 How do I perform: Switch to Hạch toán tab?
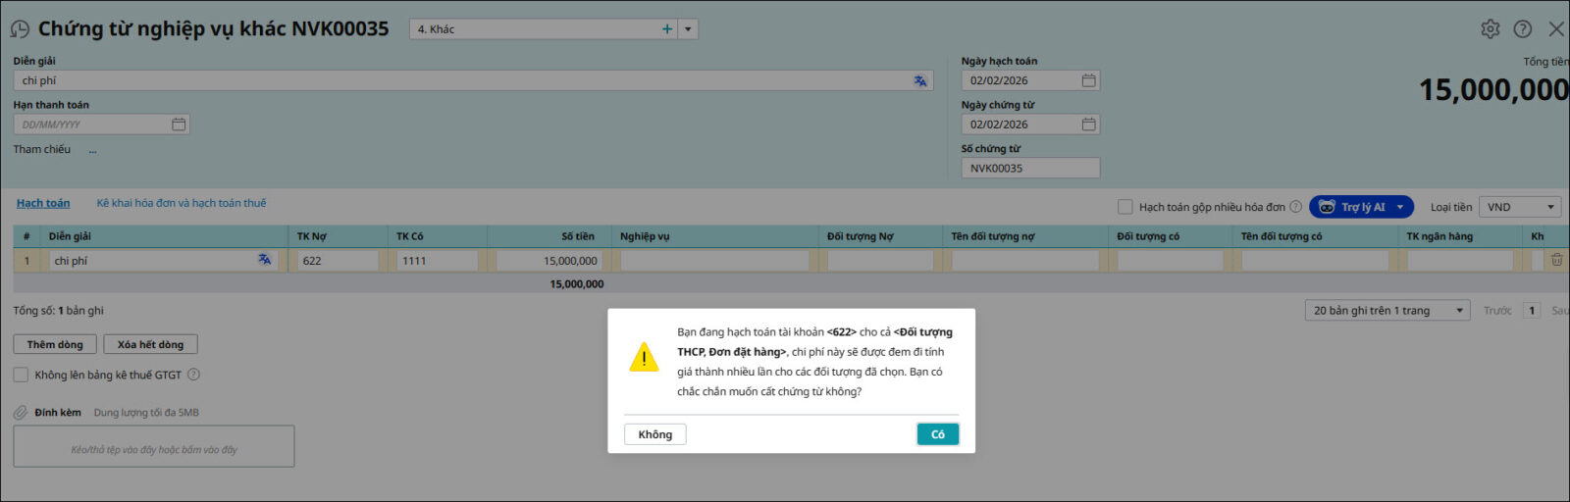[x=43, y=203]
